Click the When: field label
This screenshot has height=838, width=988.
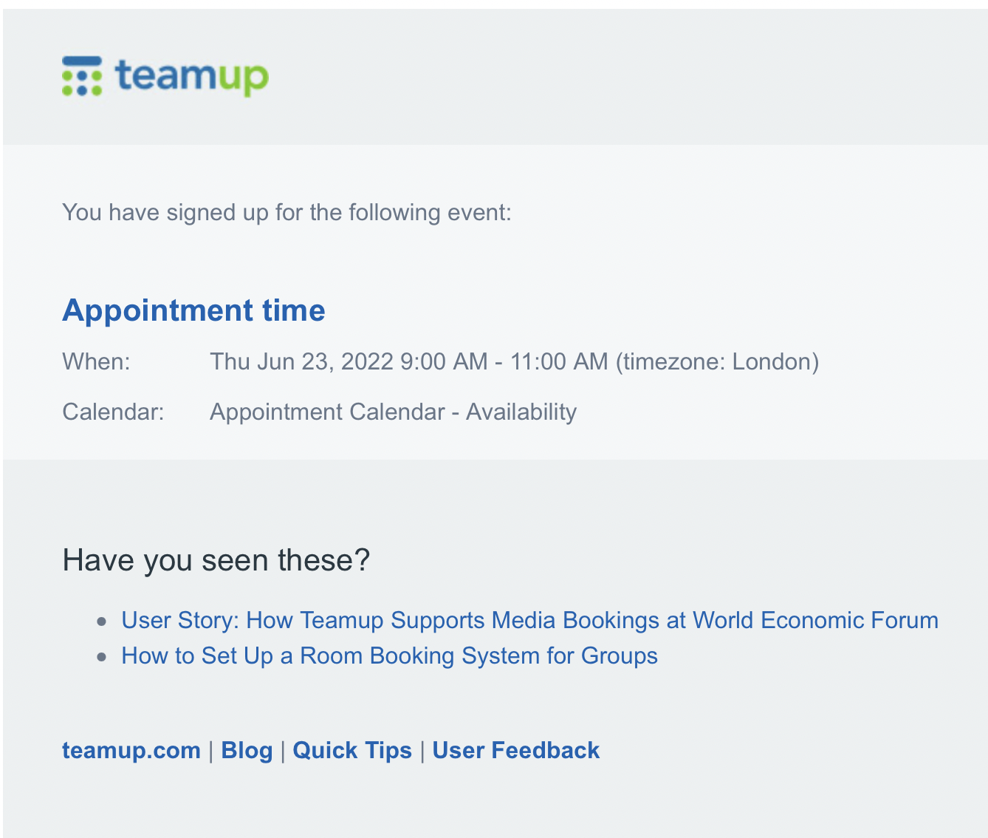(96, 361)
